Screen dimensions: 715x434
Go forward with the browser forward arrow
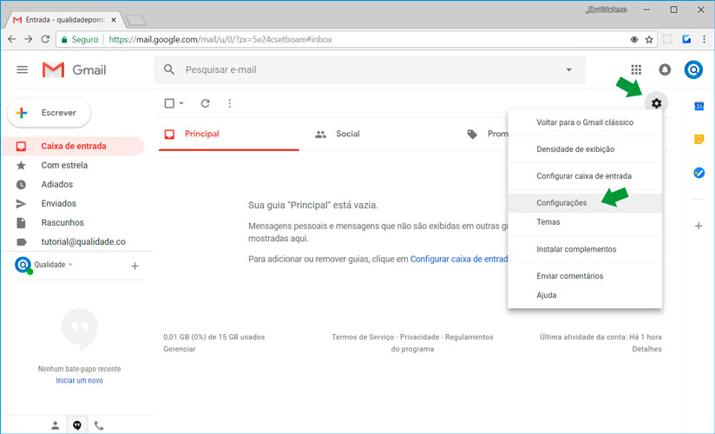point(29,39)
